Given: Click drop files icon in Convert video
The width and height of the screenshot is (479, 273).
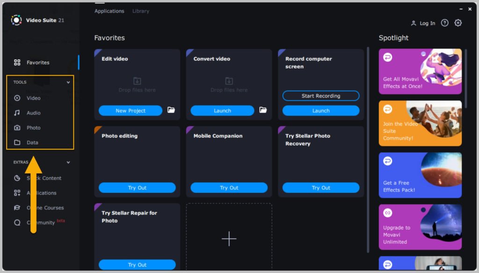Looking at the screenshot, I should [229, 81].
